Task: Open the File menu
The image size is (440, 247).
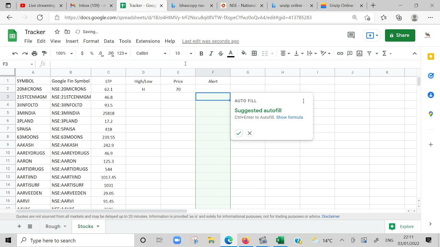Action: 28,41
